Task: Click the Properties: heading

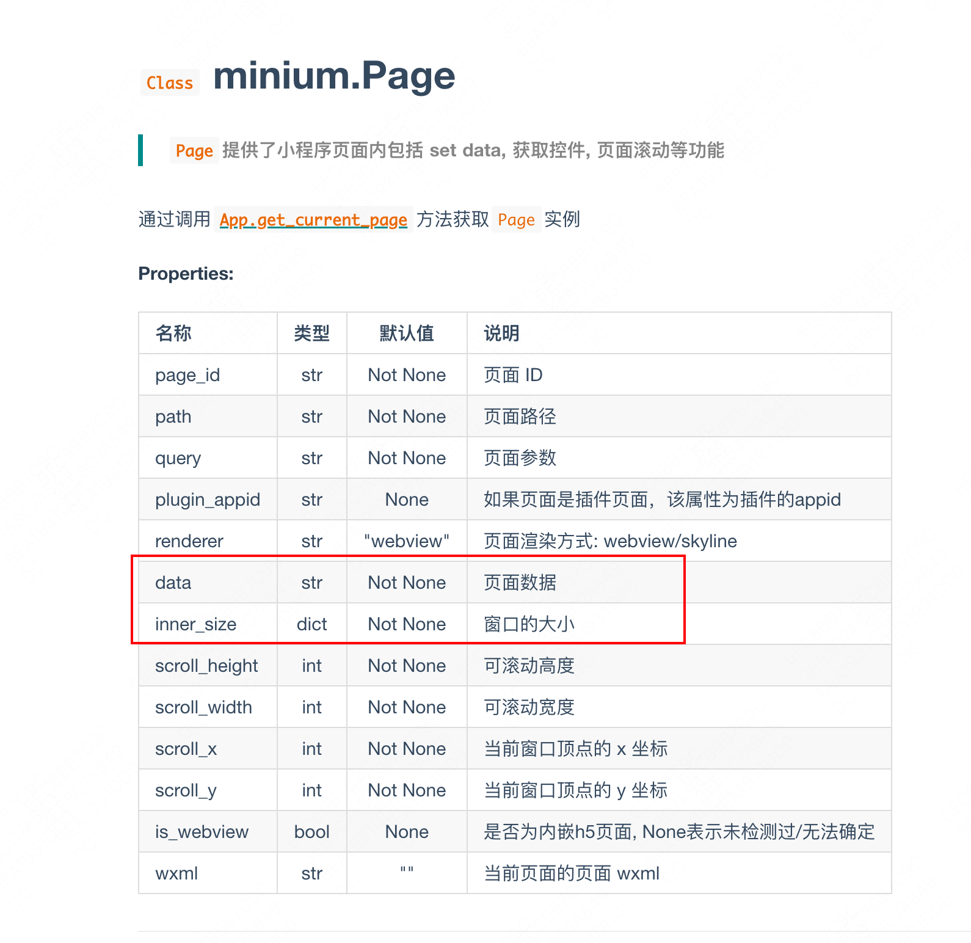Action: tap(186, 274)
